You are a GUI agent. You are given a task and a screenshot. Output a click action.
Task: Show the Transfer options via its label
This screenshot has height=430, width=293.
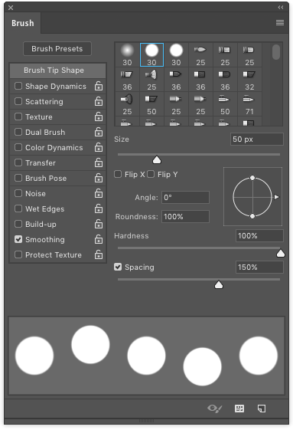(41, 163)
